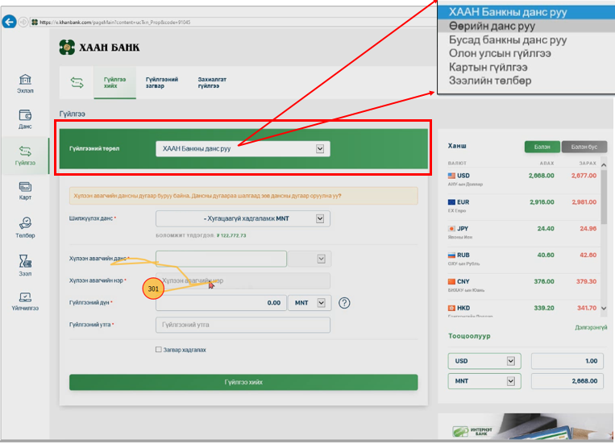This screenshot has height=444, width=615.
Task: Open the Шилжүүлэх данс account dropdown
Action: coord(243,218)
